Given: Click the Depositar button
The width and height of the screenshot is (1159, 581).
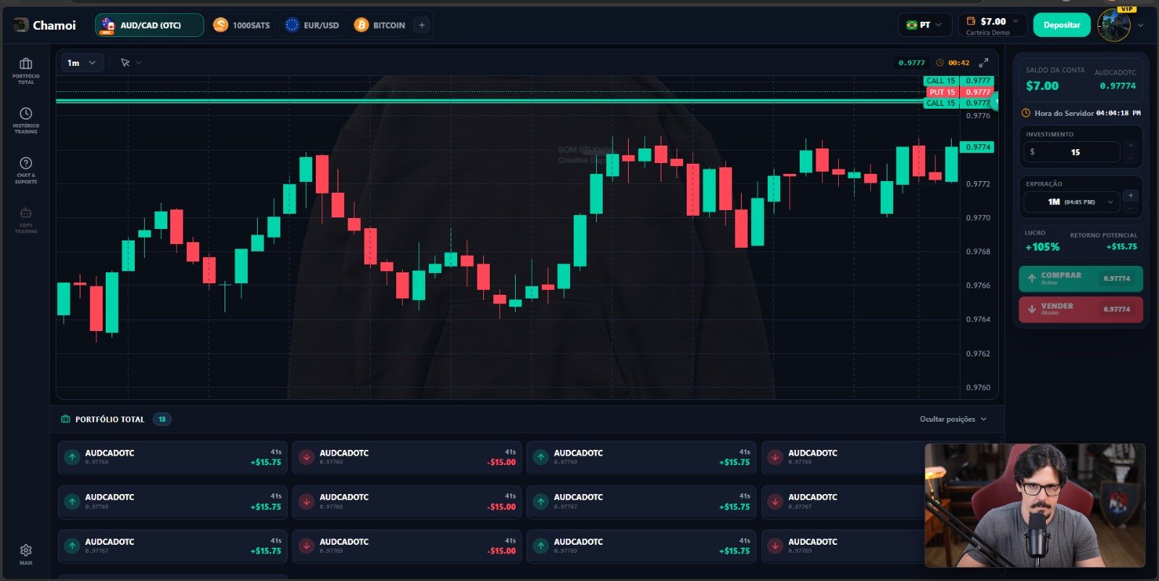Looking at the screenshot, I should [x=1061, y=25].
